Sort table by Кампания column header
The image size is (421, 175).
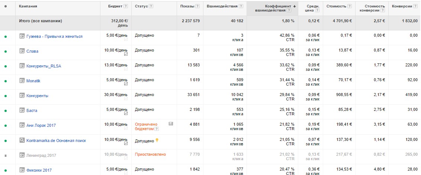[x=28, y=6]
